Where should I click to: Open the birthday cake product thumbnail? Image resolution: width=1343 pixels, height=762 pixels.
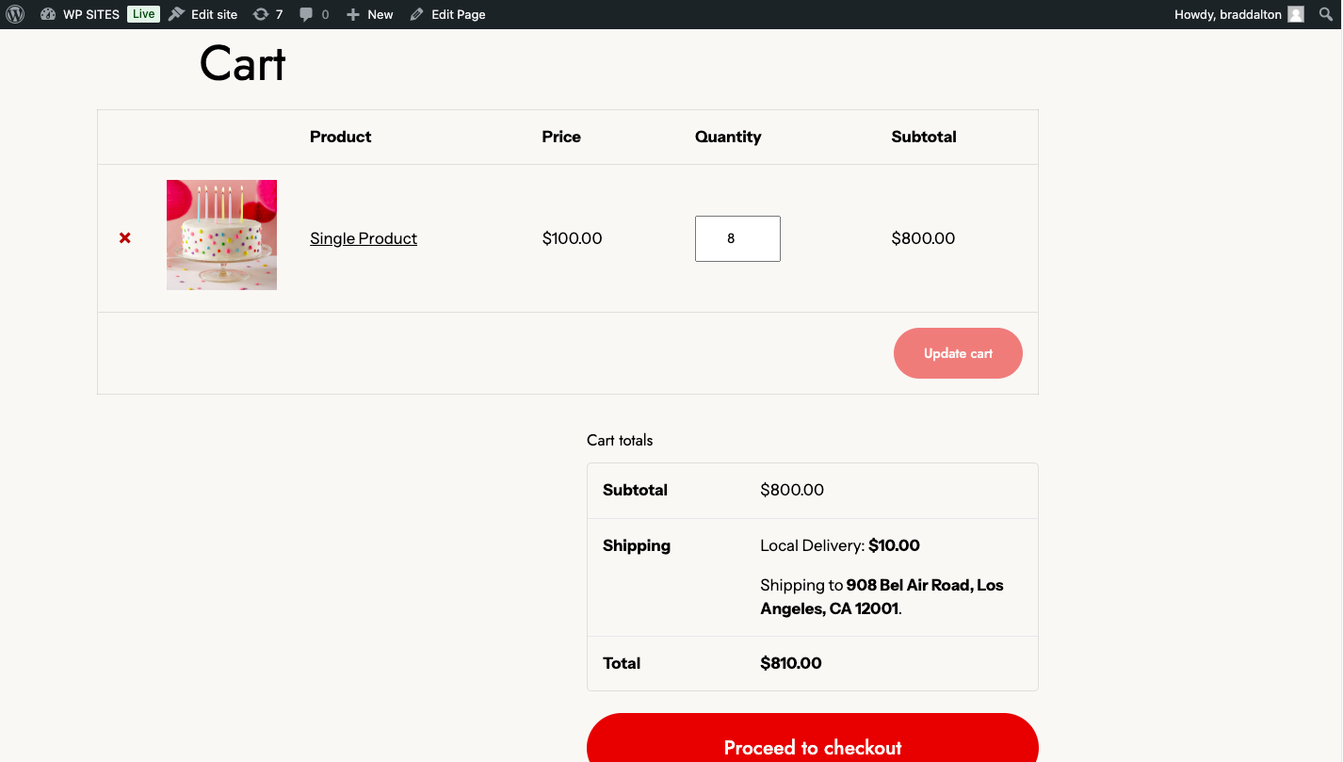click(221, 235)
